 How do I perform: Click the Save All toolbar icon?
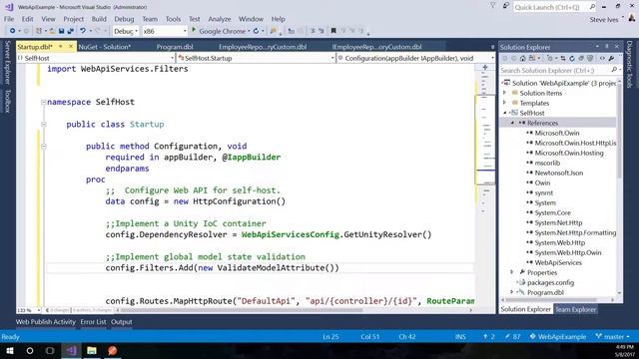(71, 31)
